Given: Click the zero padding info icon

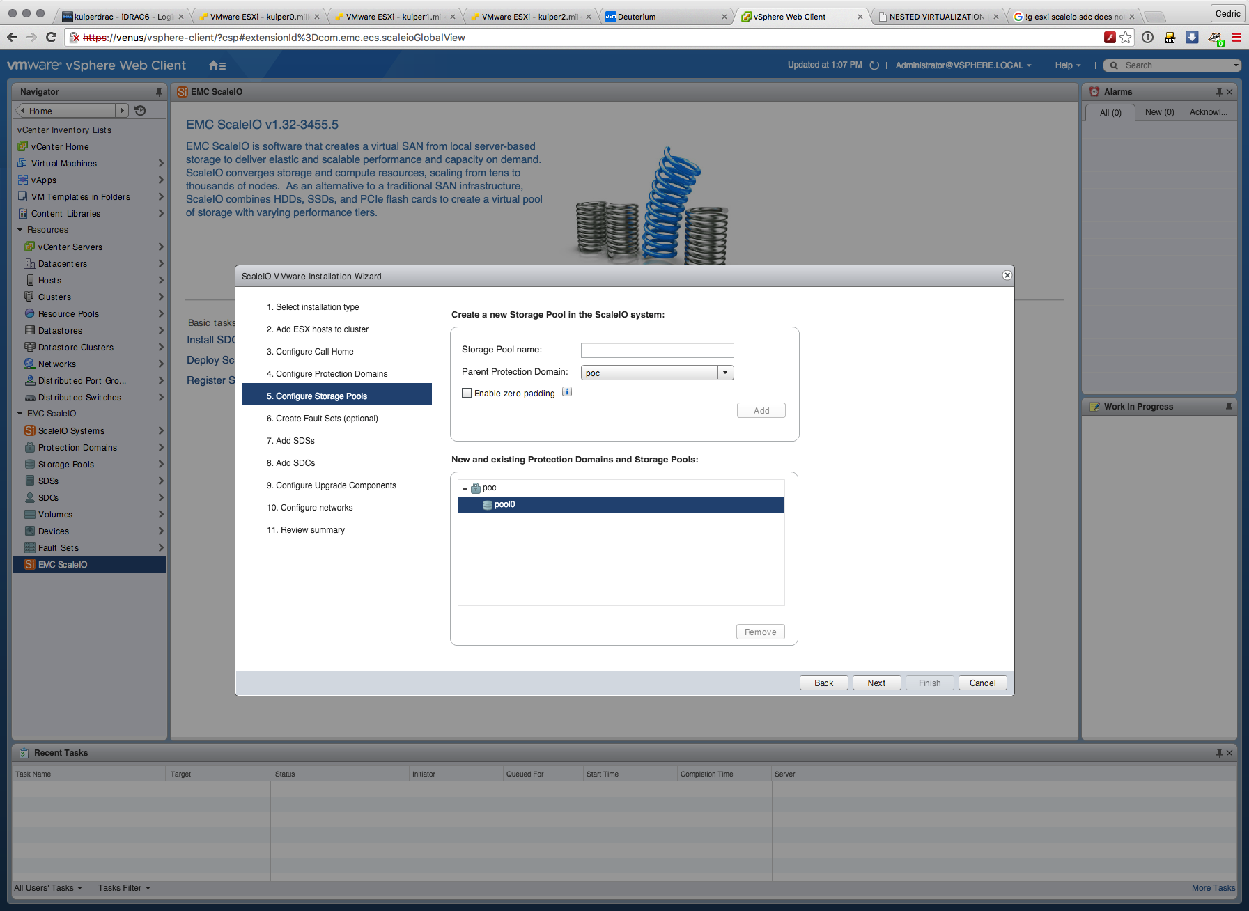Looking at the screenshot, I should [x=567, y=392].
